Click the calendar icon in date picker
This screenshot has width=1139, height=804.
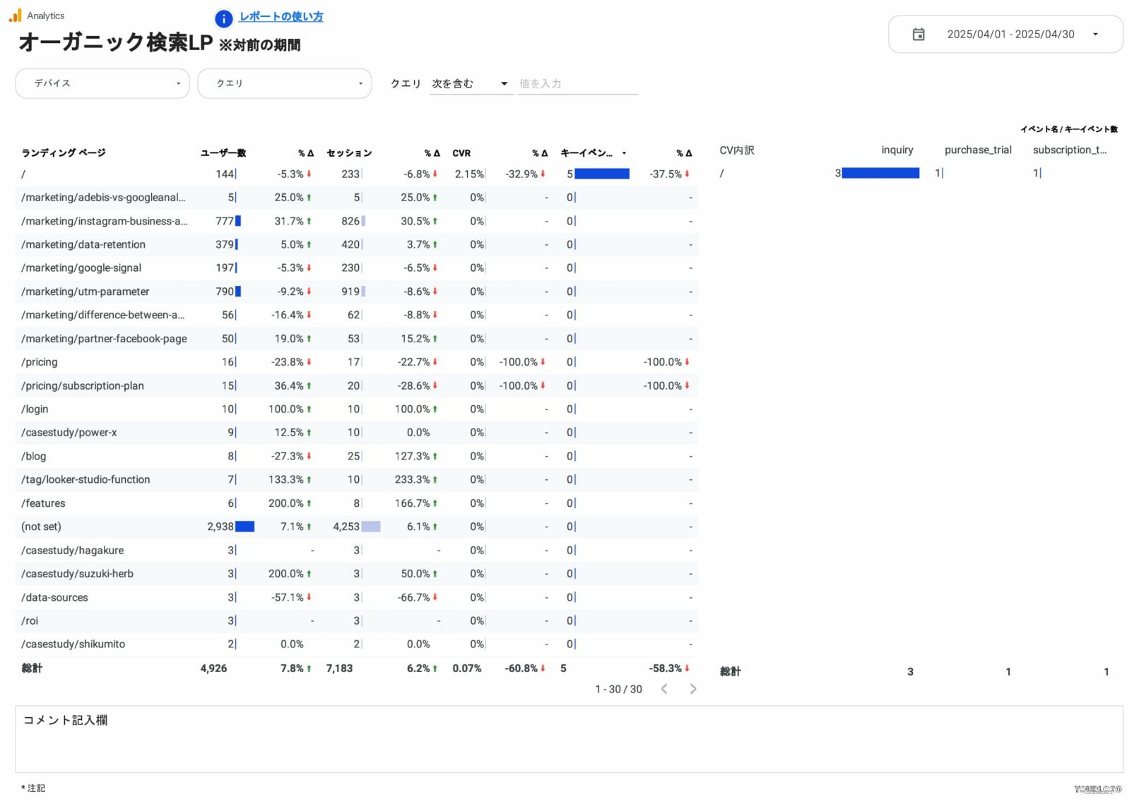click(x=918, y=35)
